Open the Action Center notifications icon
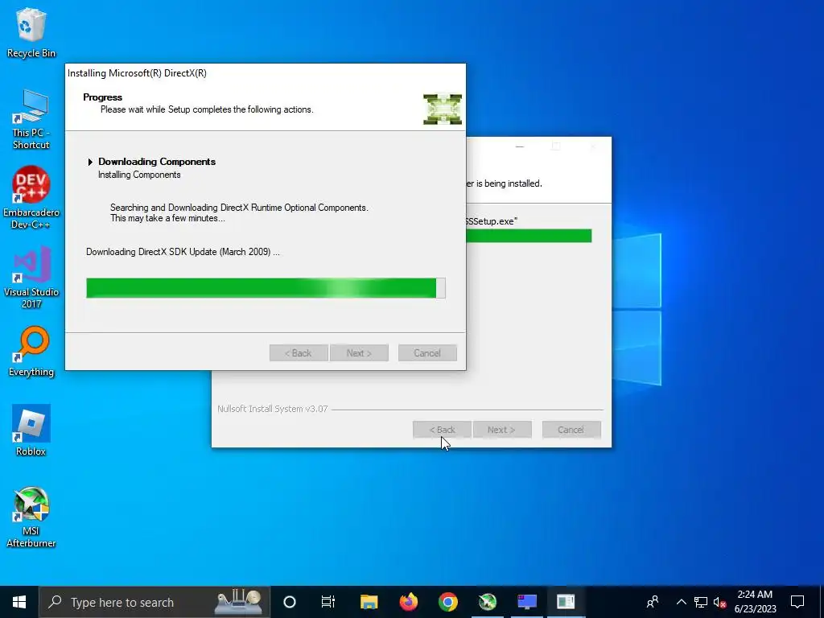 coord(797,602)
